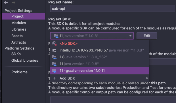The height and width of the screenshot is (103, 176).
Task: Expand the Add SDK submenu arrow
Action: click(x=147, y=78)
